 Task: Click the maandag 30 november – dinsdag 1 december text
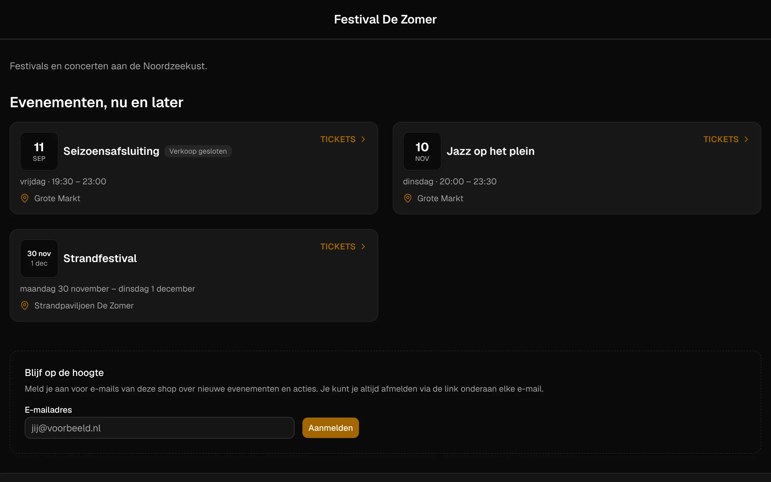pyautogui.click(x=107, y=289)
